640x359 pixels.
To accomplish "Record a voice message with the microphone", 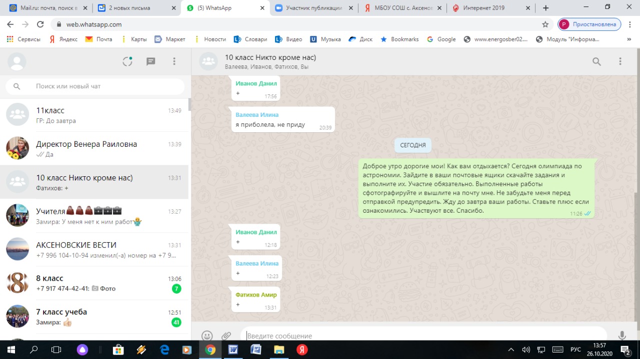I will pos(622,336).
